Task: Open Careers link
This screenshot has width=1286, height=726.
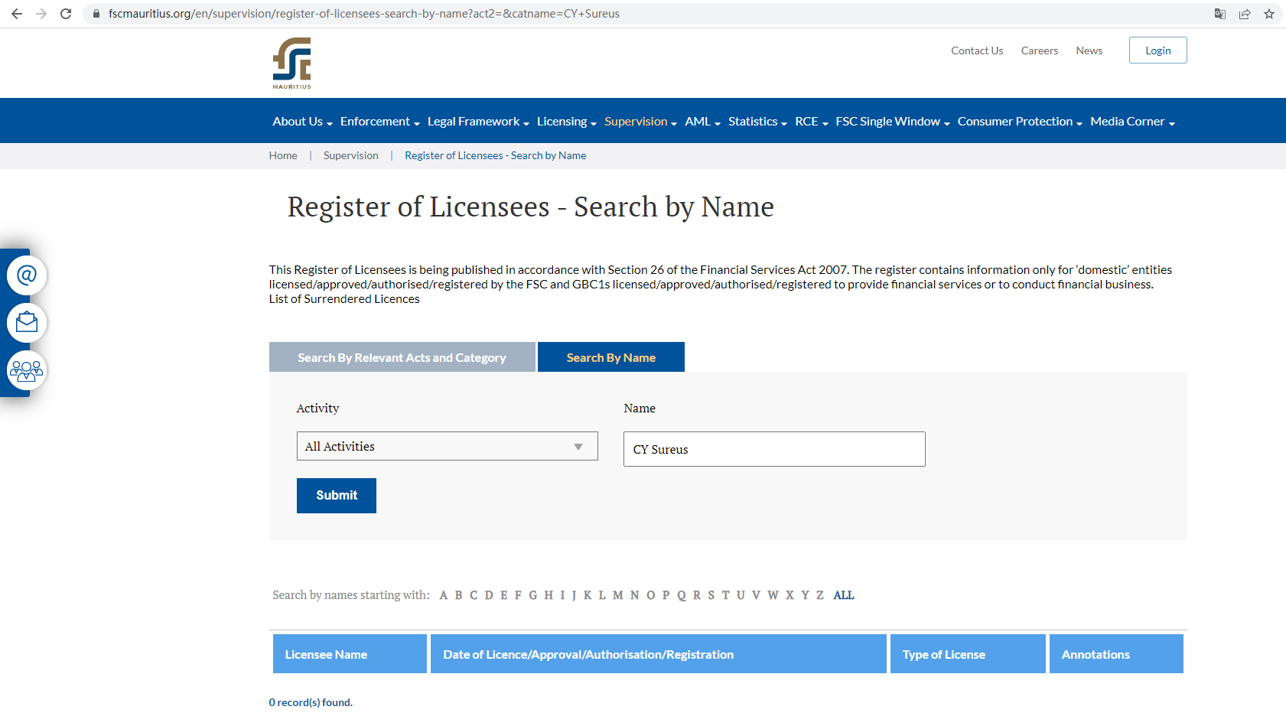Action: (x=1040, y=50)
